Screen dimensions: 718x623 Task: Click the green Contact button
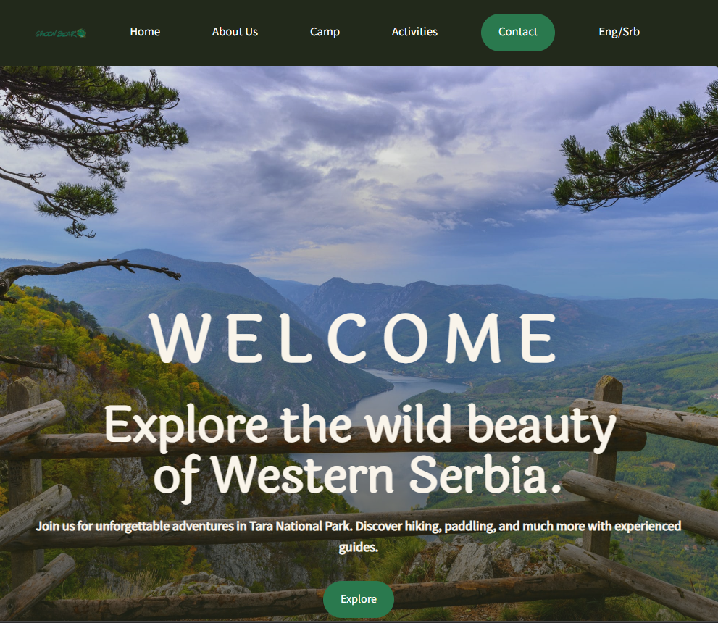click(x=518, y=33)
